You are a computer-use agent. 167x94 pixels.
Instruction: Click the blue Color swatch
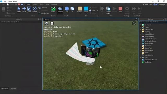[x=86, y=9]
